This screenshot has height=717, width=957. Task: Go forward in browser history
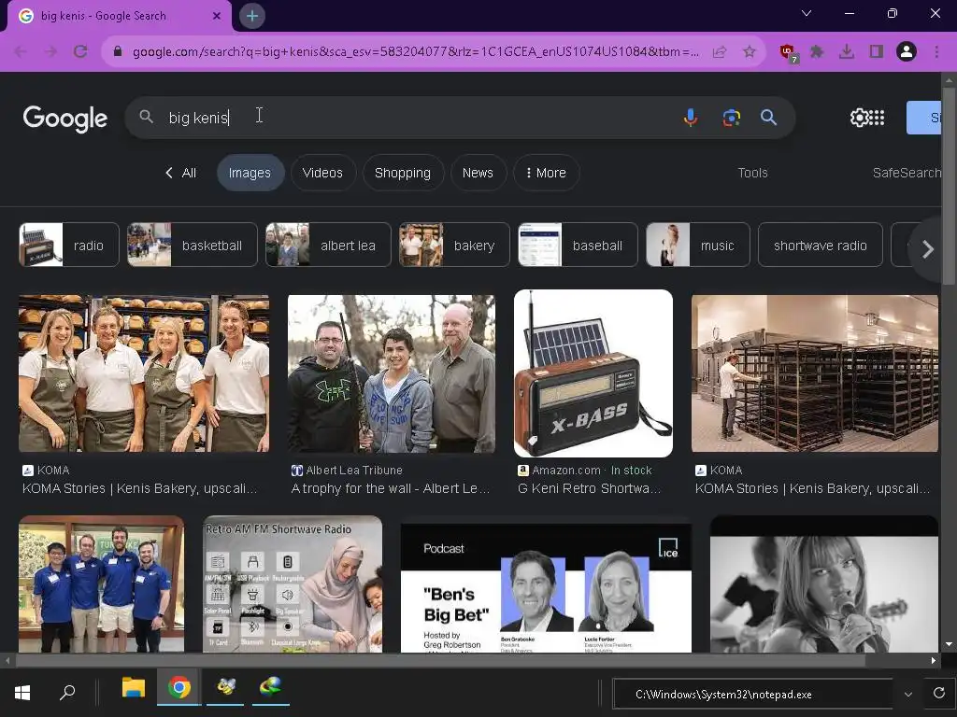click(50, 51)
